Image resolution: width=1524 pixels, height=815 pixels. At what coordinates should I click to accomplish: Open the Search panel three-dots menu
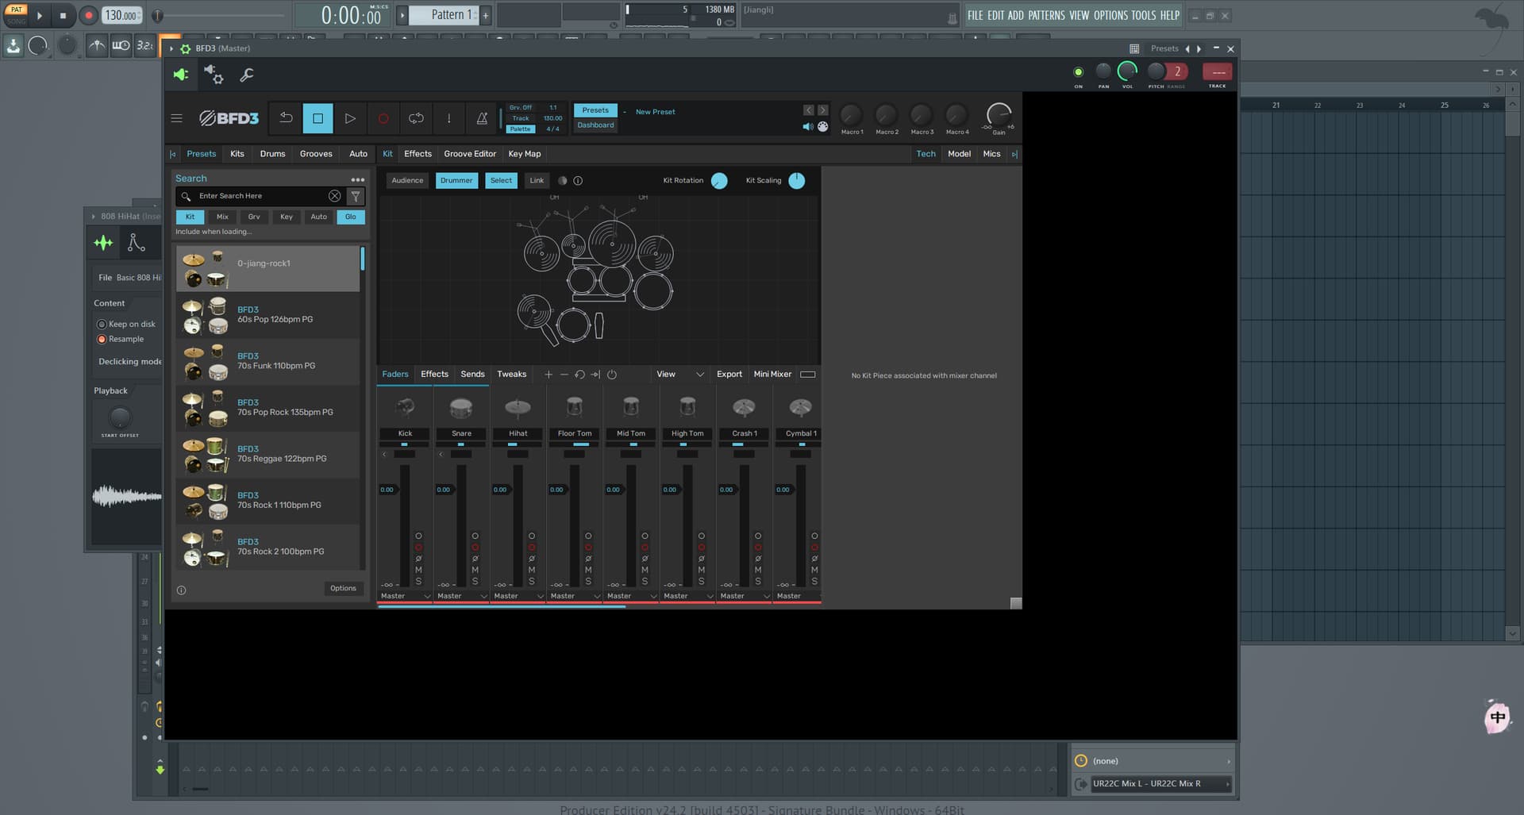[358, 179]
